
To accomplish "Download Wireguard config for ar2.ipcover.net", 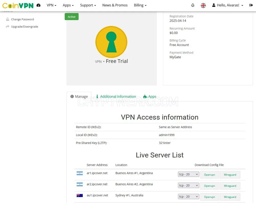I will (x=230, y=186).
